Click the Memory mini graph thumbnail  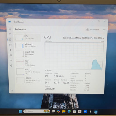pos(20,45)
